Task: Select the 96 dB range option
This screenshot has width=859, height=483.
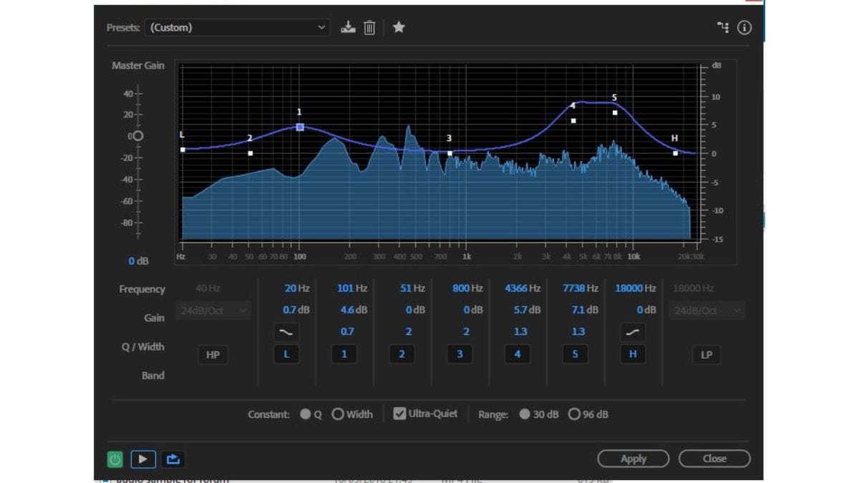Action: pyautogui.click(x=574, y=414)
